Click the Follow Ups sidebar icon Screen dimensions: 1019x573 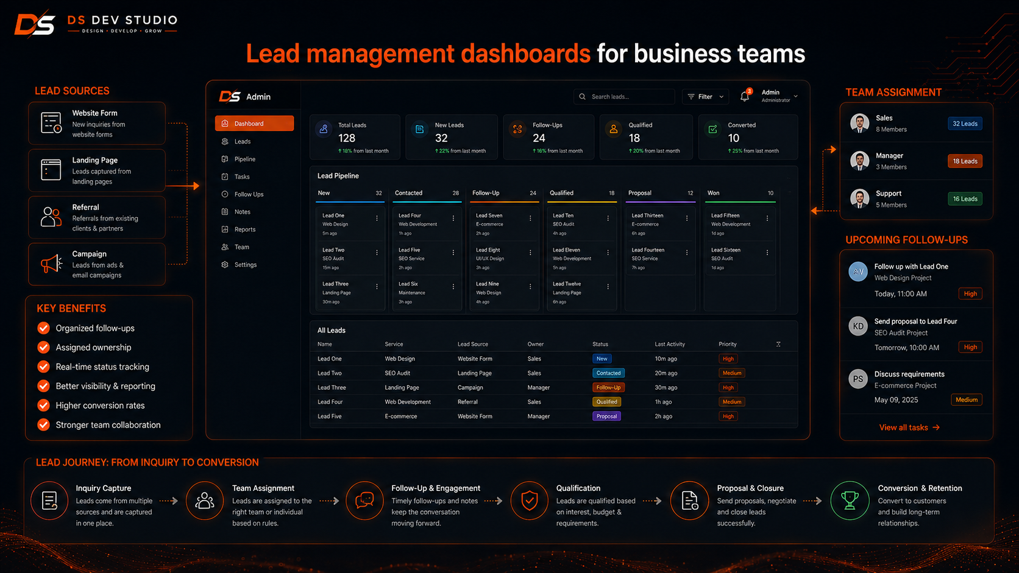tap(225, 194)
